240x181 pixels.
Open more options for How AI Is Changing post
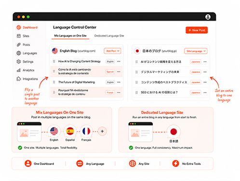coord(119,61)
